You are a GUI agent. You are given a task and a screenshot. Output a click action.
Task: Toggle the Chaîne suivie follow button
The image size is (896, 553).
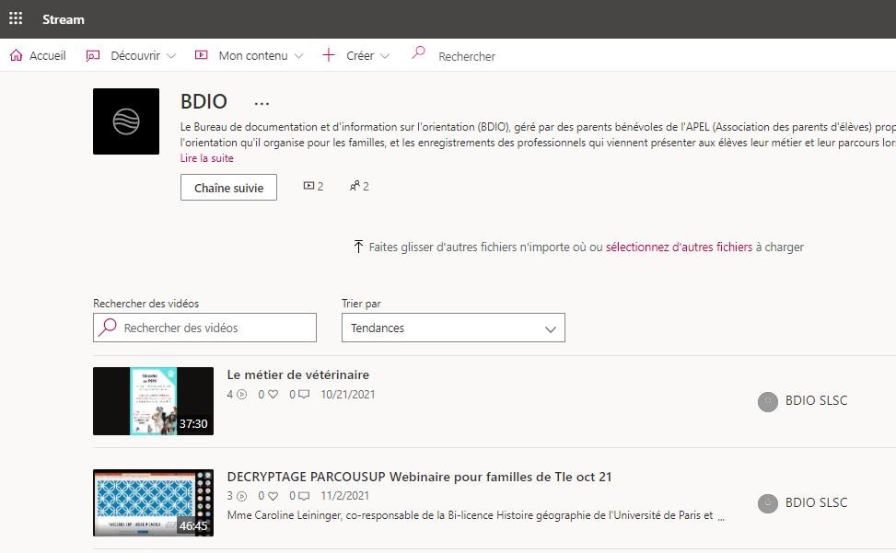pyautogui.click(x=228, y=187)
